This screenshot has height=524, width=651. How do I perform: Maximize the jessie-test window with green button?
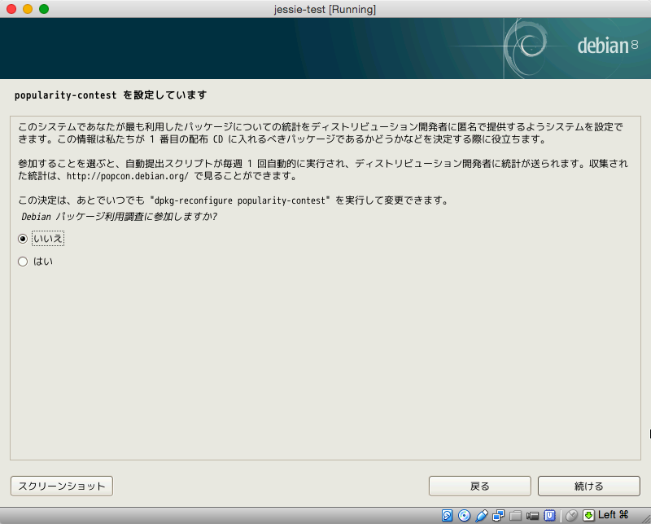[x=44, y=9]
